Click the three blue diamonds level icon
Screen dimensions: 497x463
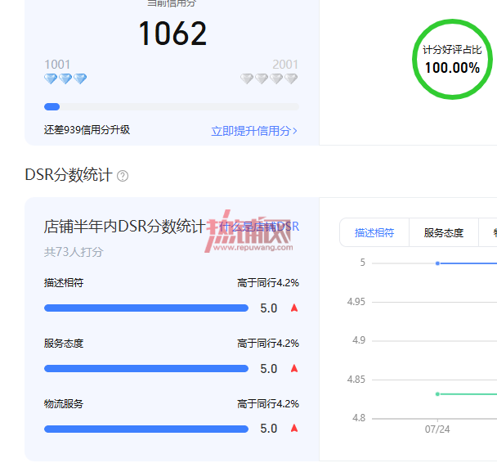click(65, 79)
